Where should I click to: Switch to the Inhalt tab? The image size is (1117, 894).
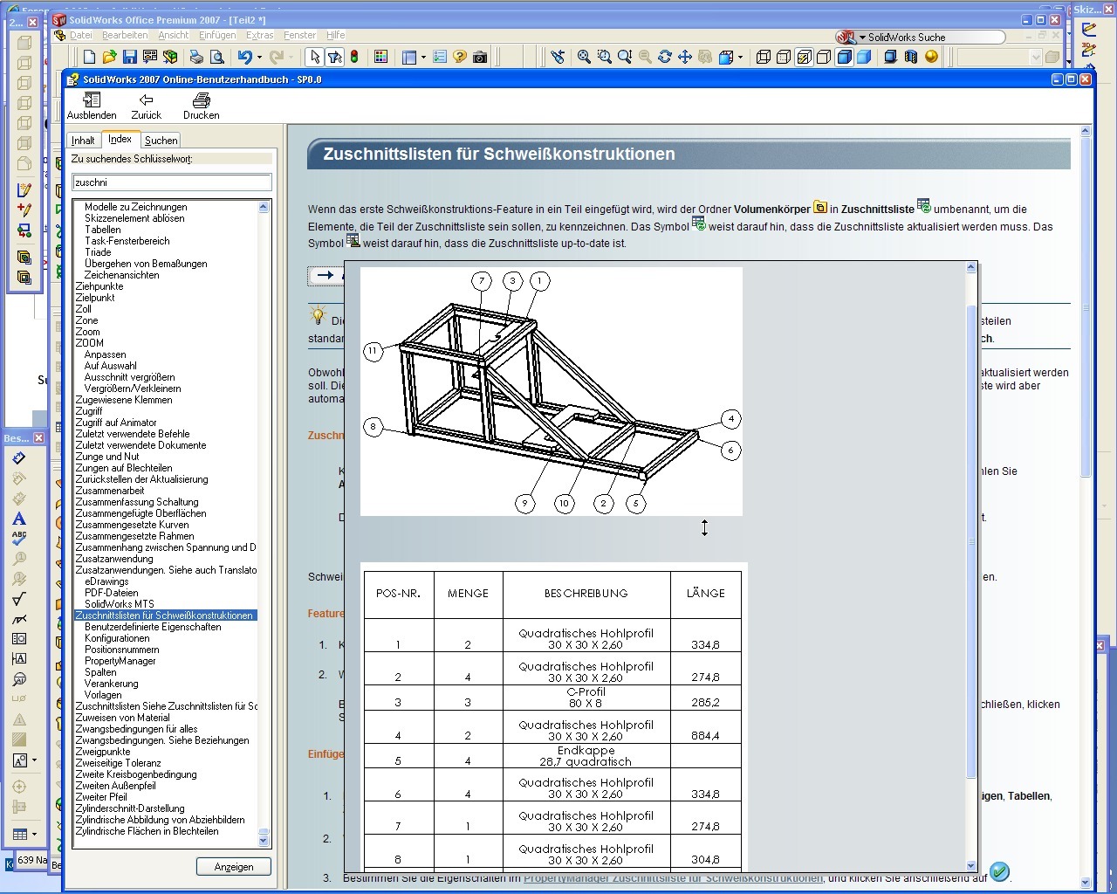point(84,141)
